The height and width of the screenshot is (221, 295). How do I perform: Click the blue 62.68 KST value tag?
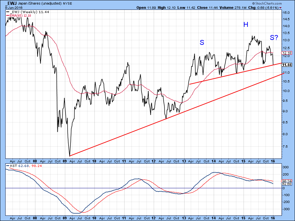[x=286, y=184]
